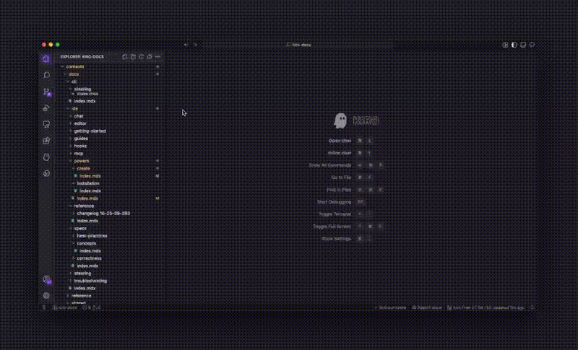Open Extensions view blocks icon

[x=46, y=141]
